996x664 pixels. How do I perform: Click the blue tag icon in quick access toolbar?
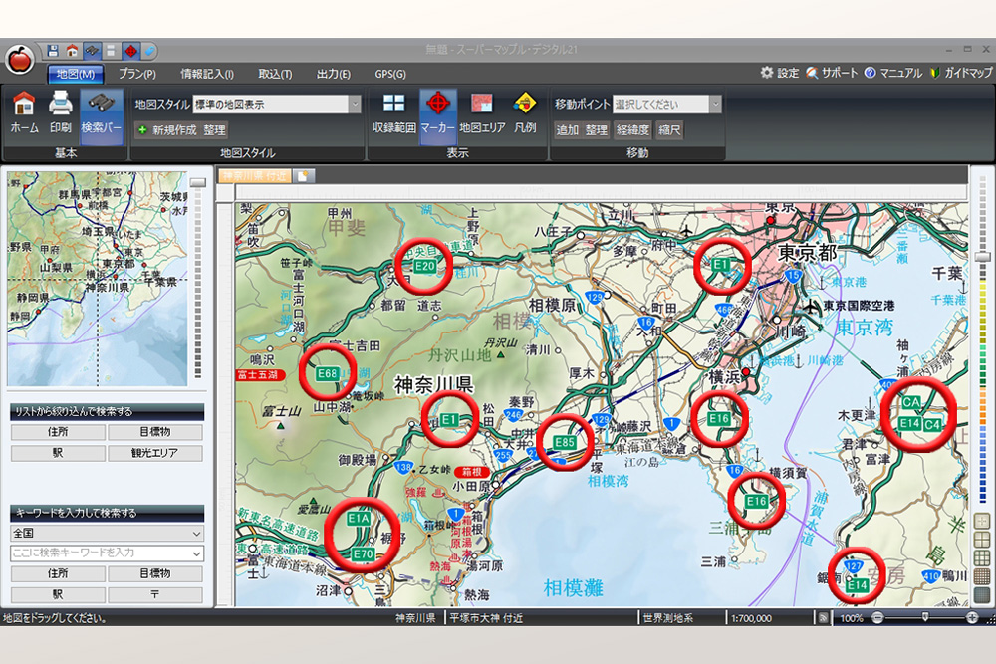(149, 51)
